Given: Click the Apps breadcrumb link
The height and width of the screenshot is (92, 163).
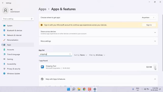Looking at the screenshot, I should (43, 9).
